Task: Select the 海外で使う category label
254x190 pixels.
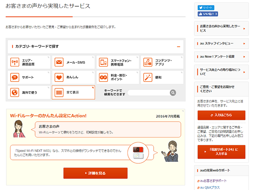Action: [29, 92]
